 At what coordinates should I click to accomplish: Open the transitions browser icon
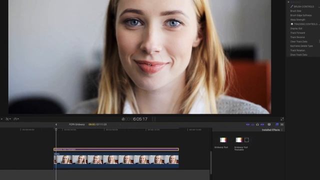click(282, 124)
